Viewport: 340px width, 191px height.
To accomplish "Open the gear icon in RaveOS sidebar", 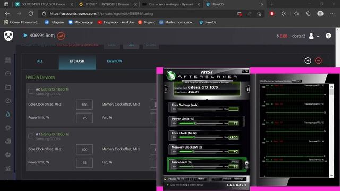I will tap(8, 128).
